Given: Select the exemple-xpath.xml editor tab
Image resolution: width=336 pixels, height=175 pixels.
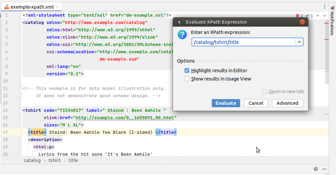Looking at the screenshot, I should coord(32,7).
